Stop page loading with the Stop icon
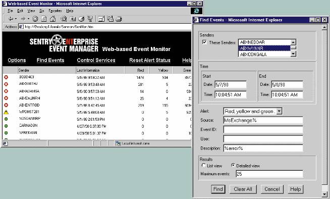This screenshot has width=330, height=199. [x=35, y=19]
